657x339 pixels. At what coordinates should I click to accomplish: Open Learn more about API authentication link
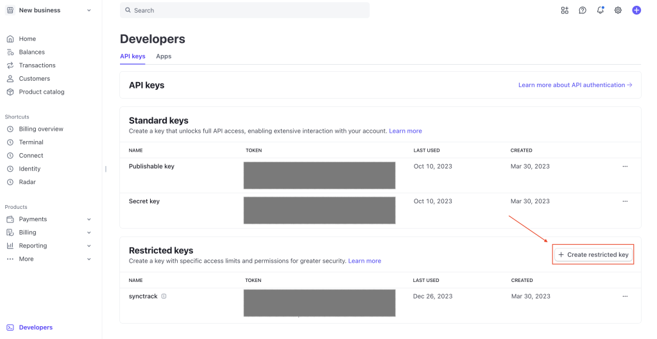[575, 85]
